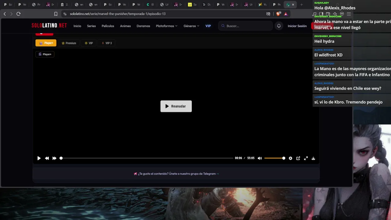Click the "Hola @Alexis_Rhodes" chat message
This screenshot has width=391, height=220.
click(x=335, y=8)
